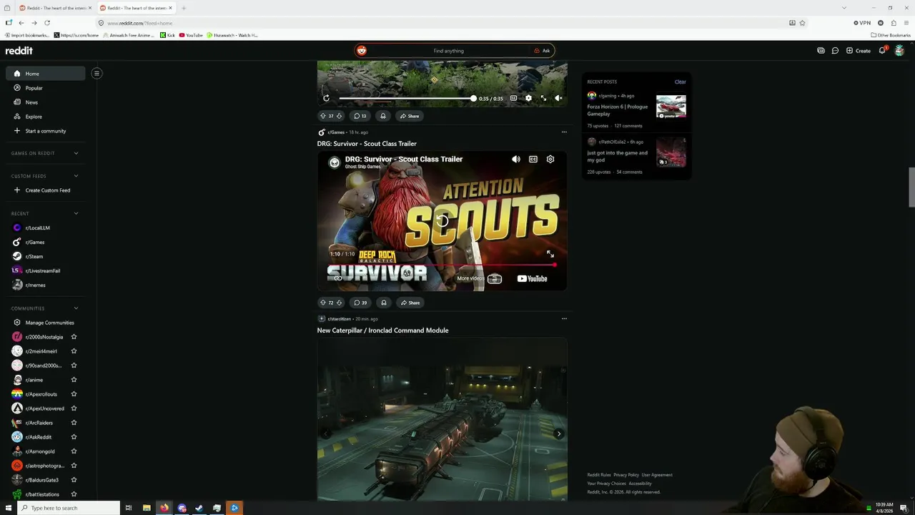Clear the recent posts list

point(680,82)
